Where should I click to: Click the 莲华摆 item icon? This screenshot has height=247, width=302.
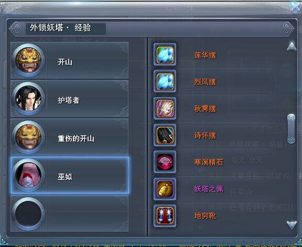point(165,55)
